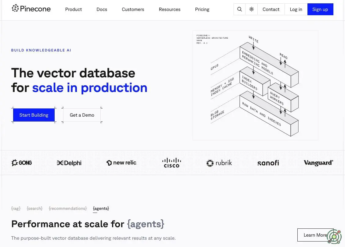Click the Pinecone logo in the header
345x247 pixels.
(x=31, y=9)
